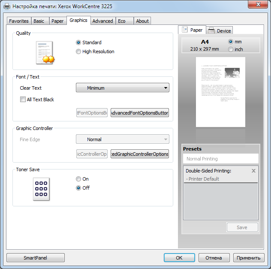This screenshot has width=271, height=269.
Task: Click the Quality document icon with stars
Action: (45, 53)
